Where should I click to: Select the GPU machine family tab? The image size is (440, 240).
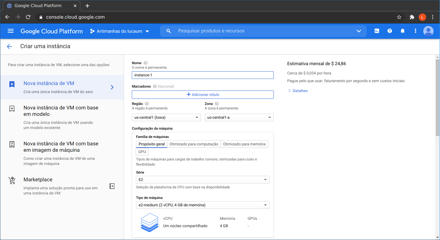[x=142, y=152]
